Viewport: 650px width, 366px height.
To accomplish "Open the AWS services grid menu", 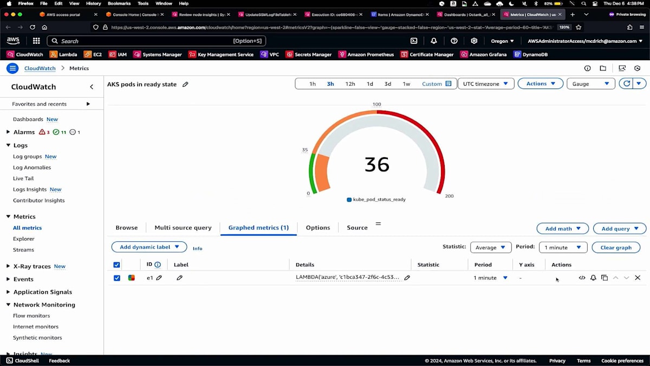I will [x=36, y=41].
